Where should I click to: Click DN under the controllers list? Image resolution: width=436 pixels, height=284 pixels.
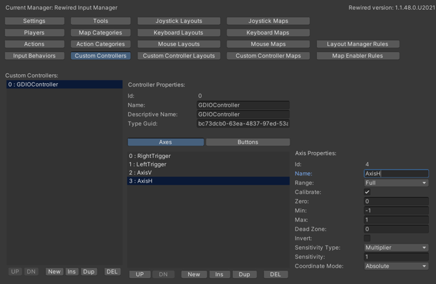click(x=31, y=272)
